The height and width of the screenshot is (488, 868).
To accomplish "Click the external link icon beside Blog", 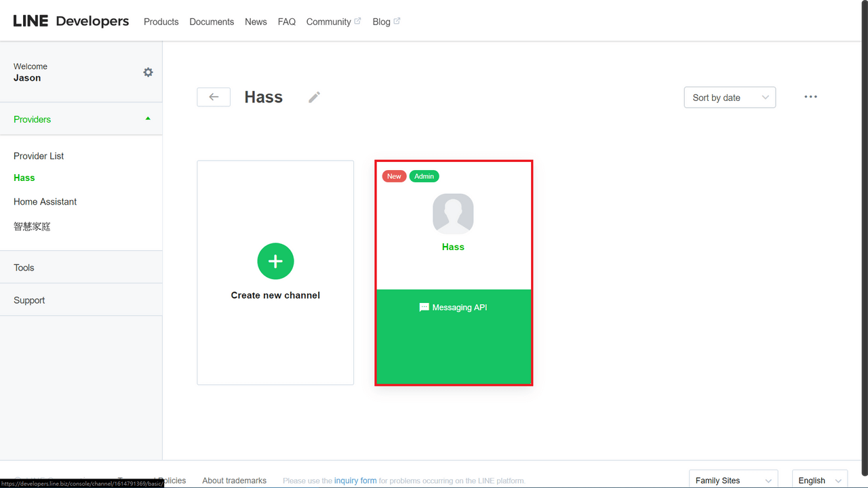I will coord(397,21).
